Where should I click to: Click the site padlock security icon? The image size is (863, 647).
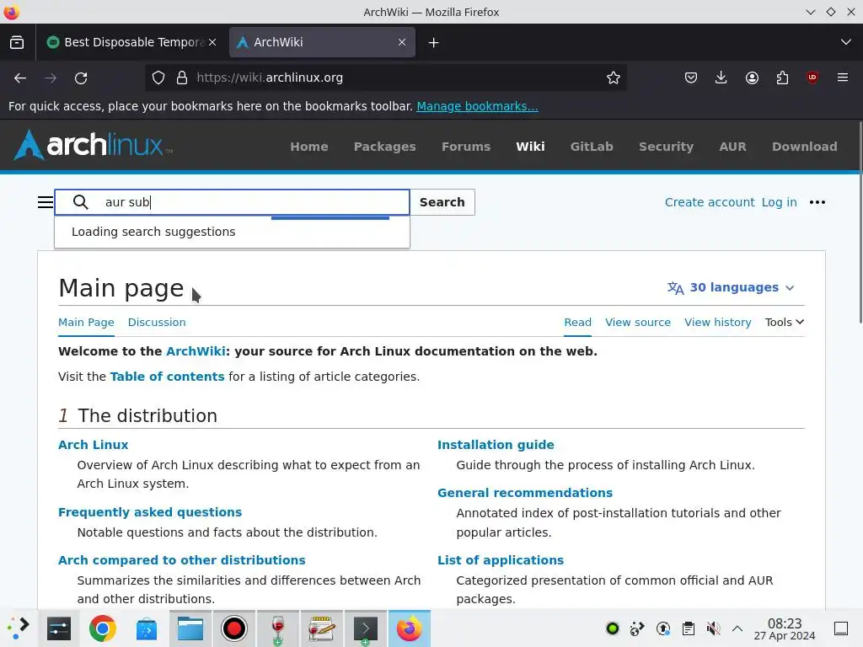click(x=182, y=78)
